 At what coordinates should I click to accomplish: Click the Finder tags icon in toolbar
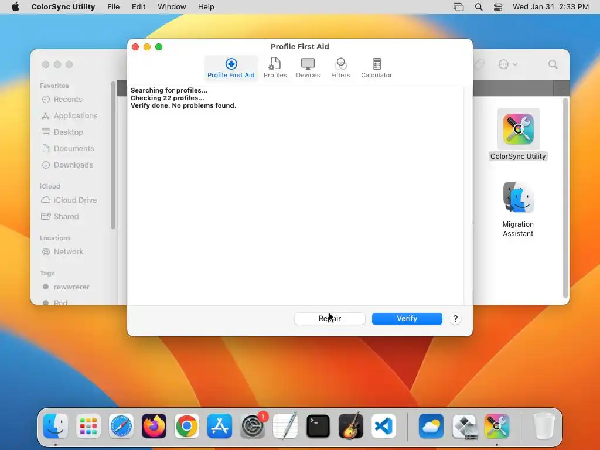[x=479, y=64]
